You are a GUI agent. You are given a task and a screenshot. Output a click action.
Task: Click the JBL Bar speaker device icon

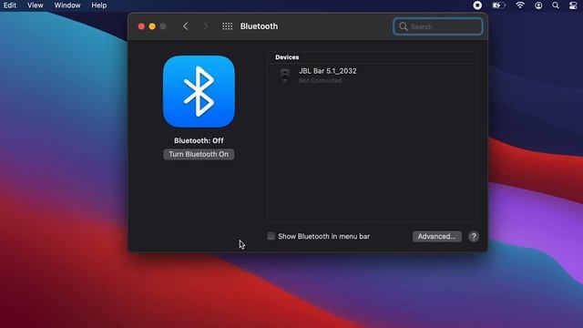(x=285, y=76)
